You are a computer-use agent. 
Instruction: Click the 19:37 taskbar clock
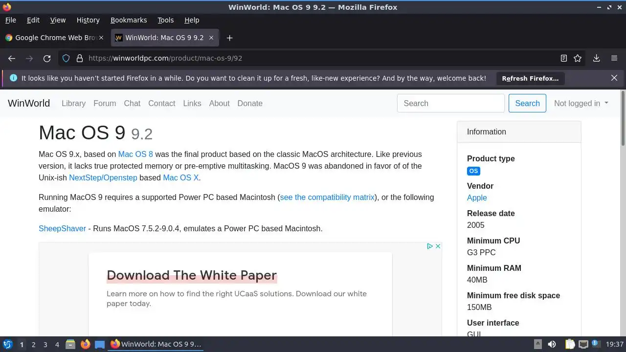[614, 344]
